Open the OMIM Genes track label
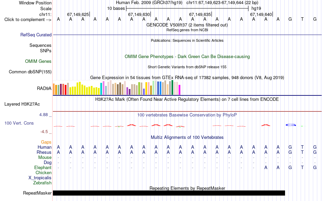The width and height of the screenshot is (322, 201). pyautogui.click(x=38, y=61)
